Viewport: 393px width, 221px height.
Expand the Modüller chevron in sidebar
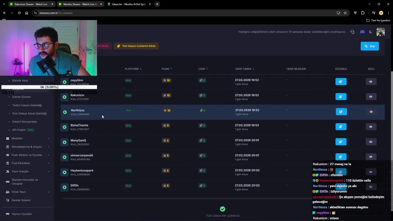(49, 138)
